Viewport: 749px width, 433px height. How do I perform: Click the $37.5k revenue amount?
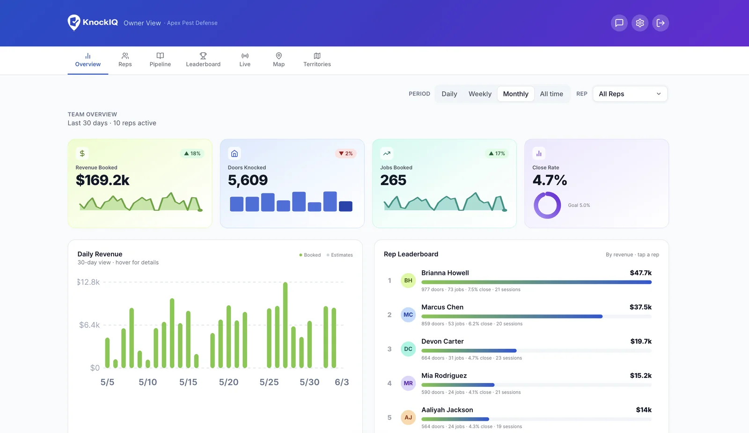pyautogui.click(x=640, y=307)
